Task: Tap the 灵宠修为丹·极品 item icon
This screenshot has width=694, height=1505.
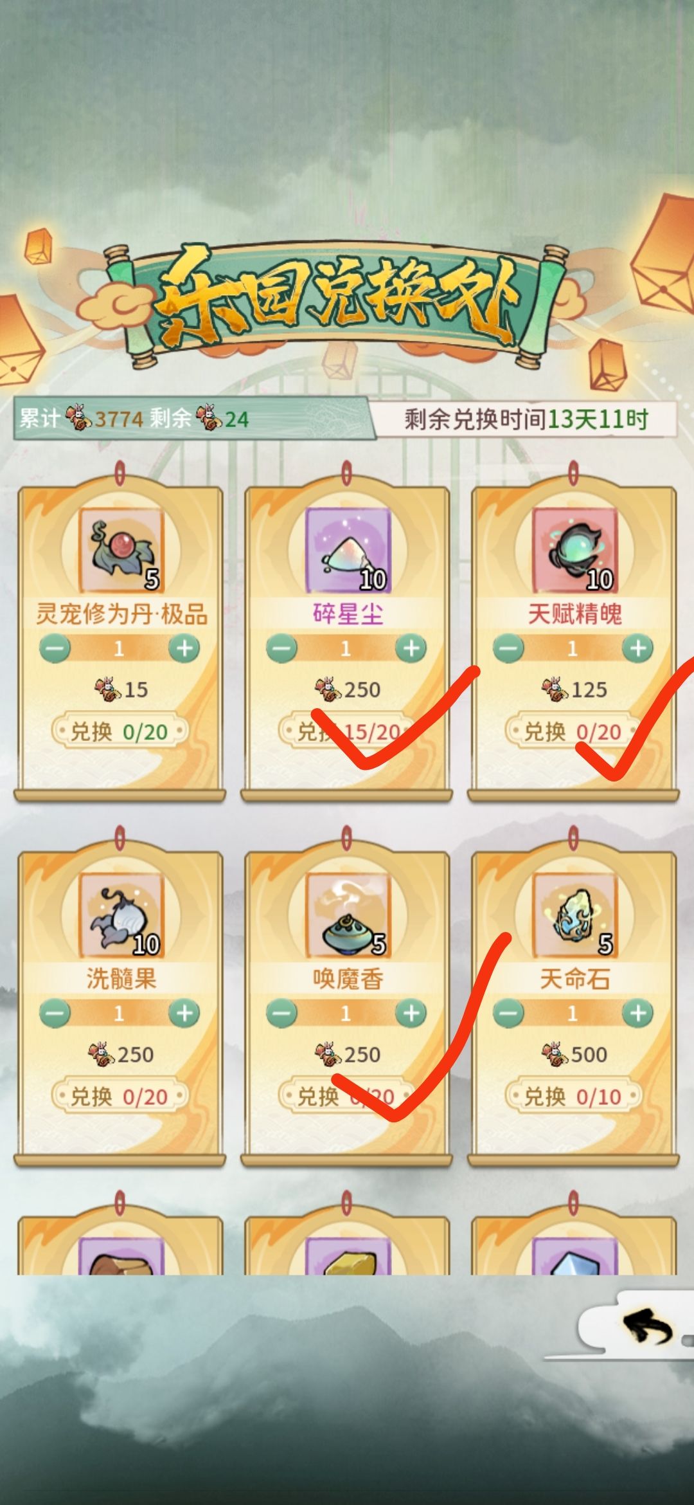Action: coord(121,550)
